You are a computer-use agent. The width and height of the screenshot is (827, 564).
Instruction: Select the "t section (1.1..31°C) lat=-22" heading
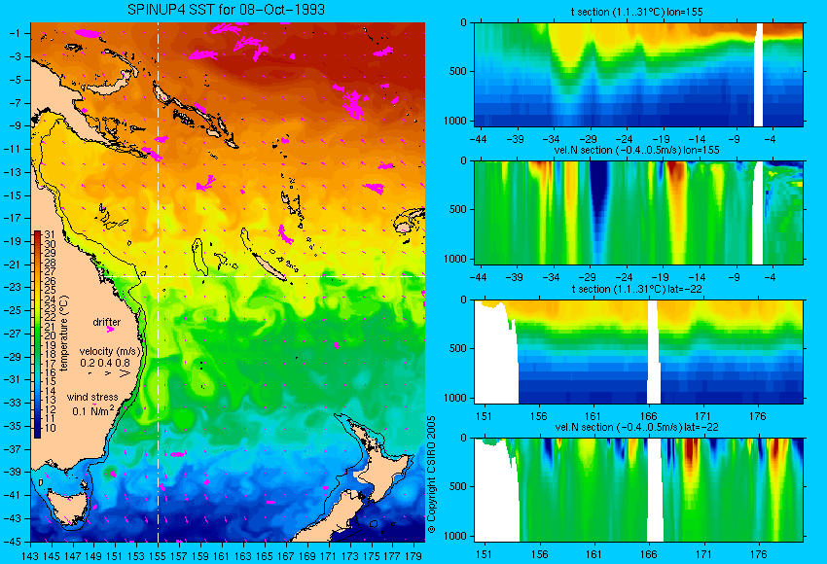pos(636,289)
